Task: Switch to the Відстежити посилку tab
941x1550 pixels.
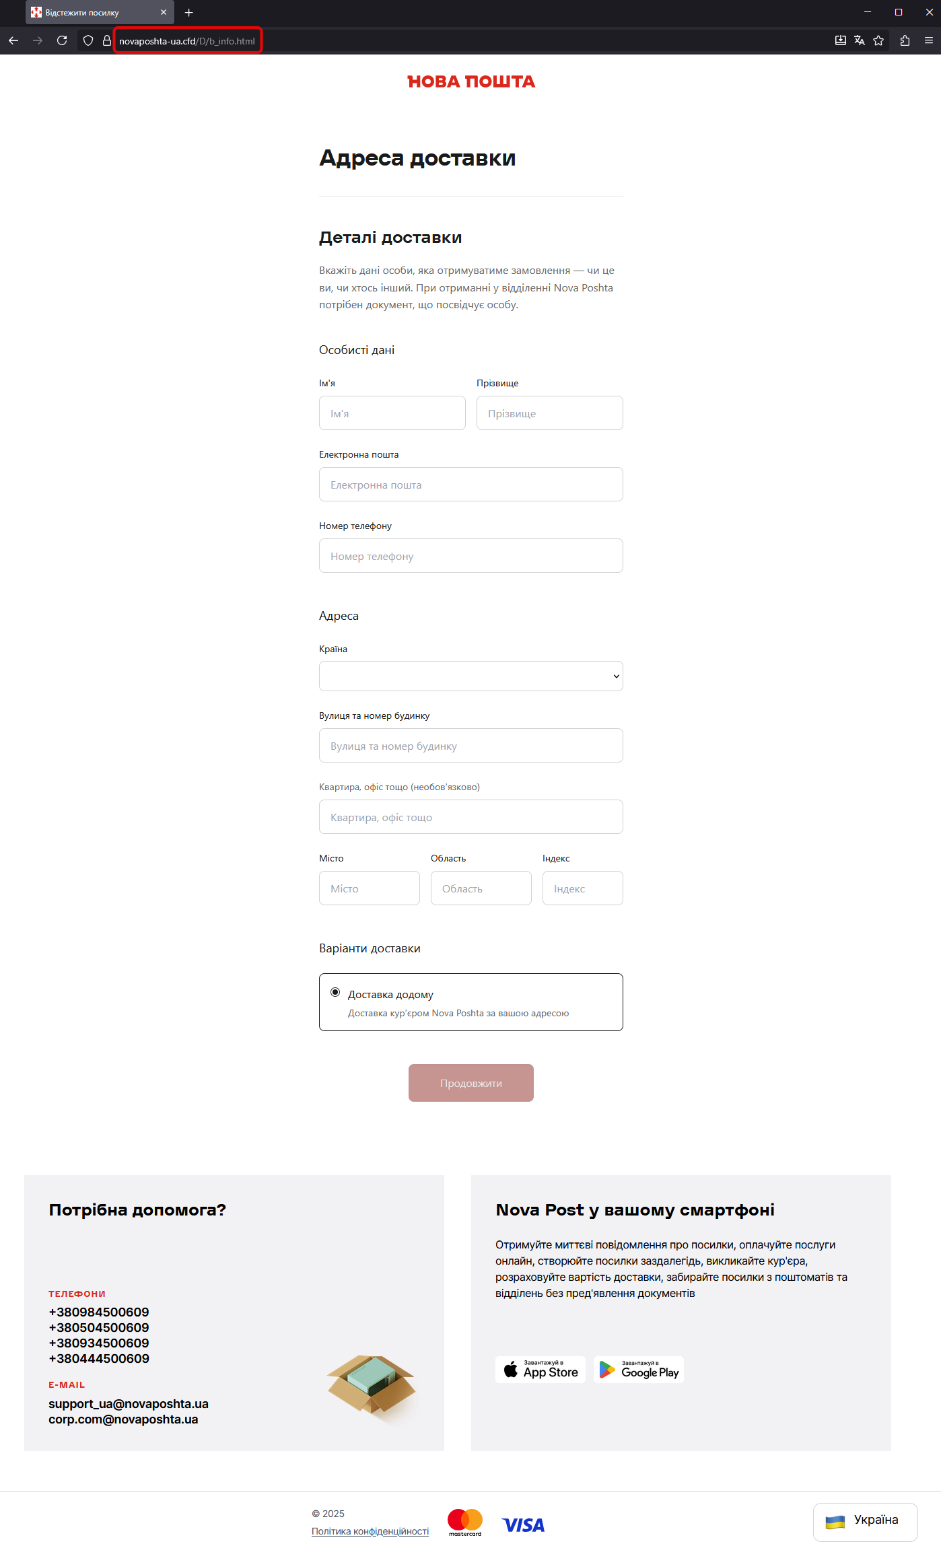Action: (x=94, y=12)
